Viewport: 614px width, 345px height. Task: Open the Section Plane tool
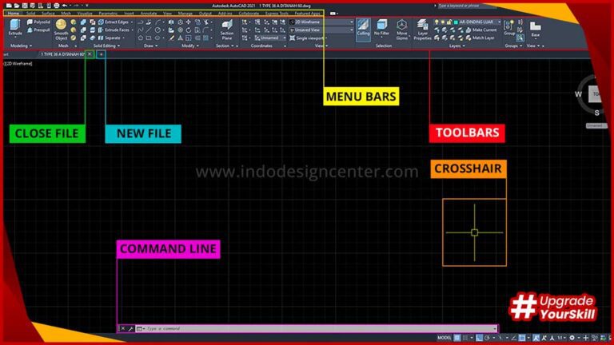tap(227, 30)
